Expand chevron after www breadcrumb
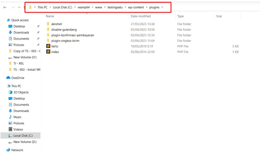 [x=105, y=7]
